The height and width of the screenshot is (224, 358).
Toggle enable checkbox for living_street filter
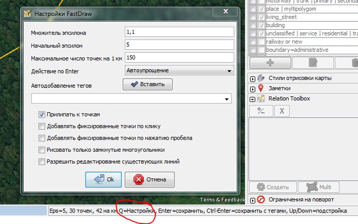click(253, 17)
